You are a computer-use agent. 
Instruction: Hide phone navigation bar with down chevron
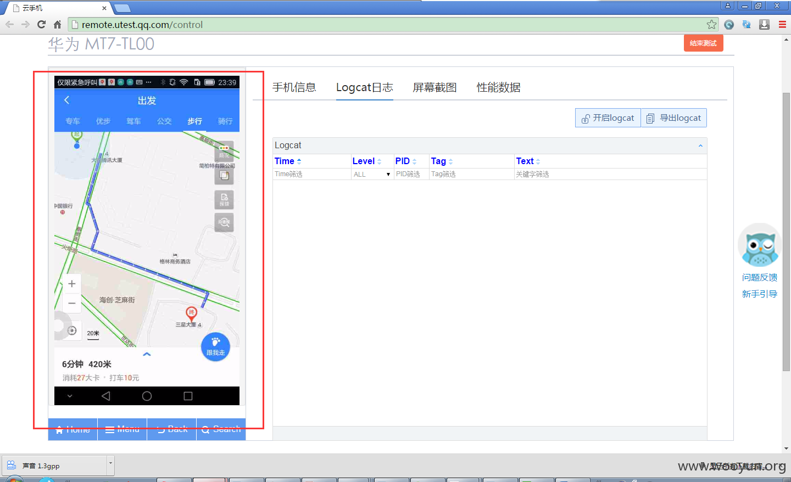pos(70,396)
